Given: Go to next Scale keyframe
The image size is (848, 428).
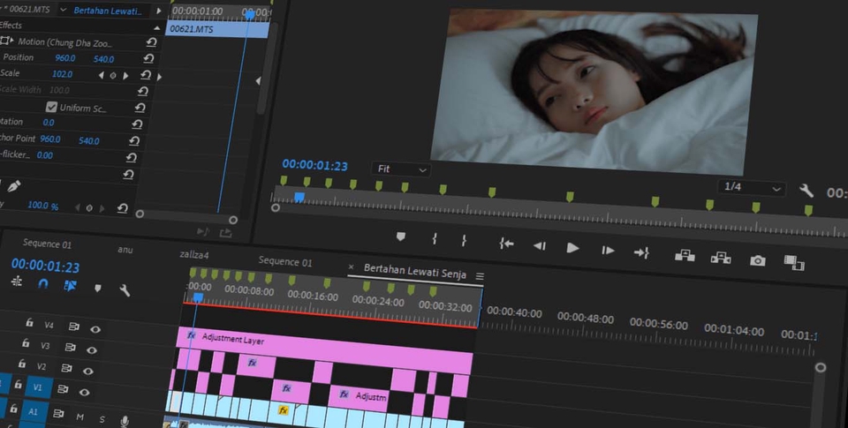Looking at the screenshot, I should (125, 76).
